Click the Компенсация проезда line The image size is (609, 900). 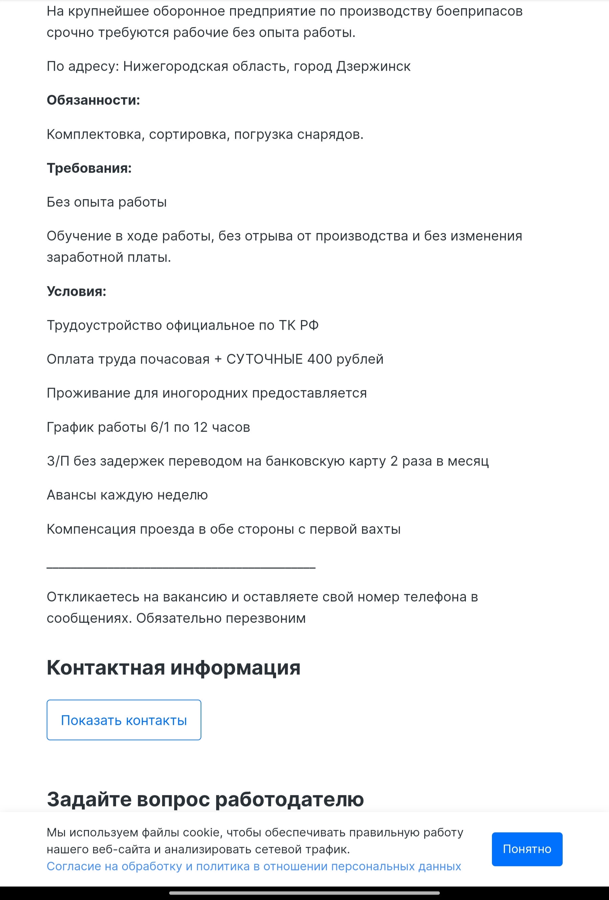224,529
